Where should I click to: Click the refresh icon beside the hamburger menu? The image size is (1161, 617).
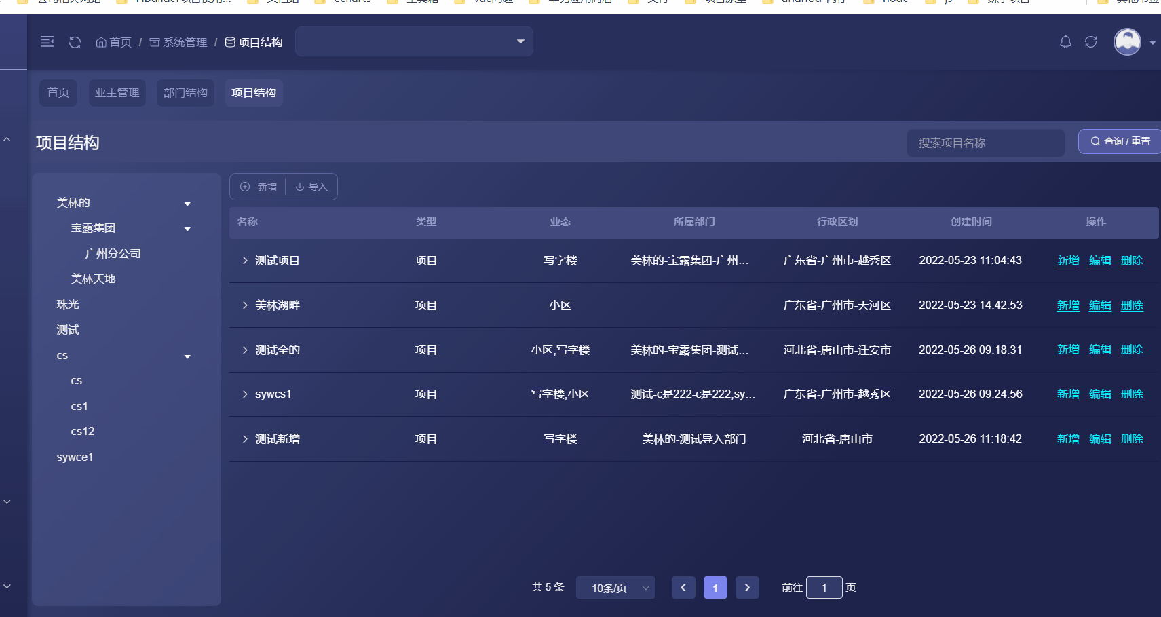[75, 41]
